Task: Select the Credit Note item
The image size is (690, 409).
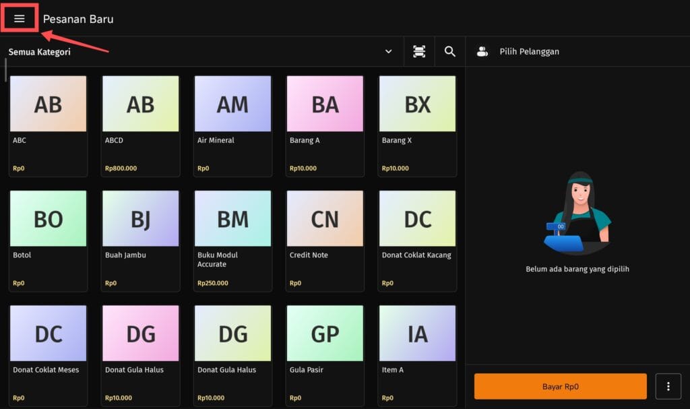Action: coord(325,241)
